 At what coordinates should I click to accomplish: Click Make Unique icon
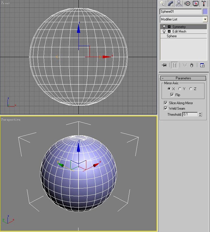[x=184, y=65]
